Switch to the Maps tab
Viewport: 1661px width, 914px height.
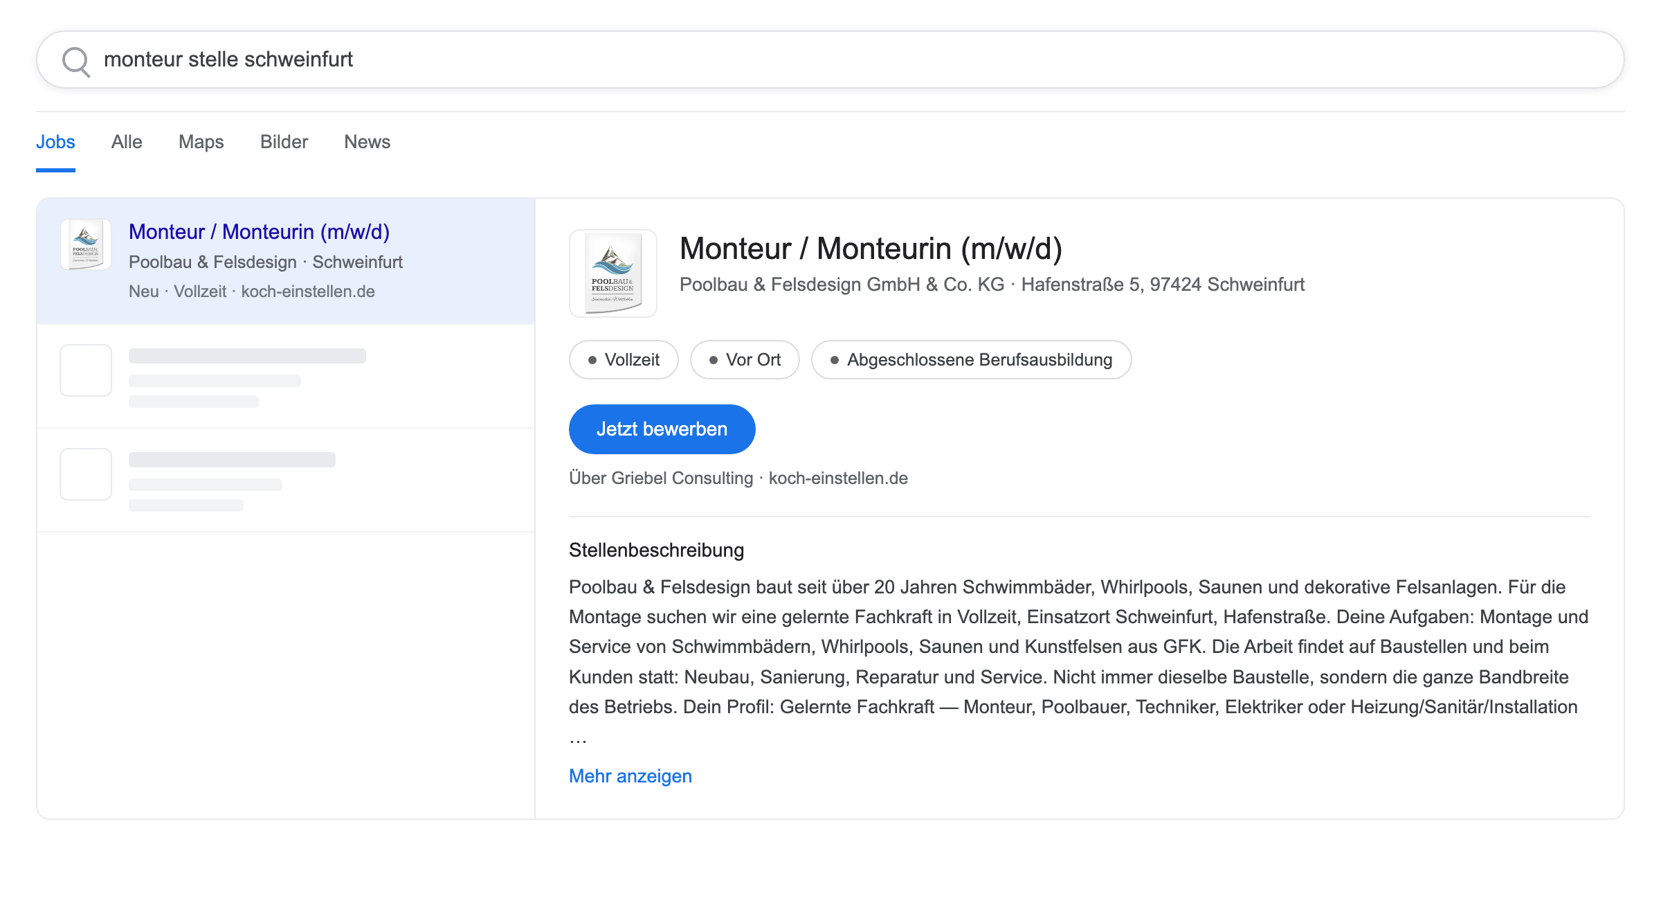pyautogui.click(x=201, y=142)
